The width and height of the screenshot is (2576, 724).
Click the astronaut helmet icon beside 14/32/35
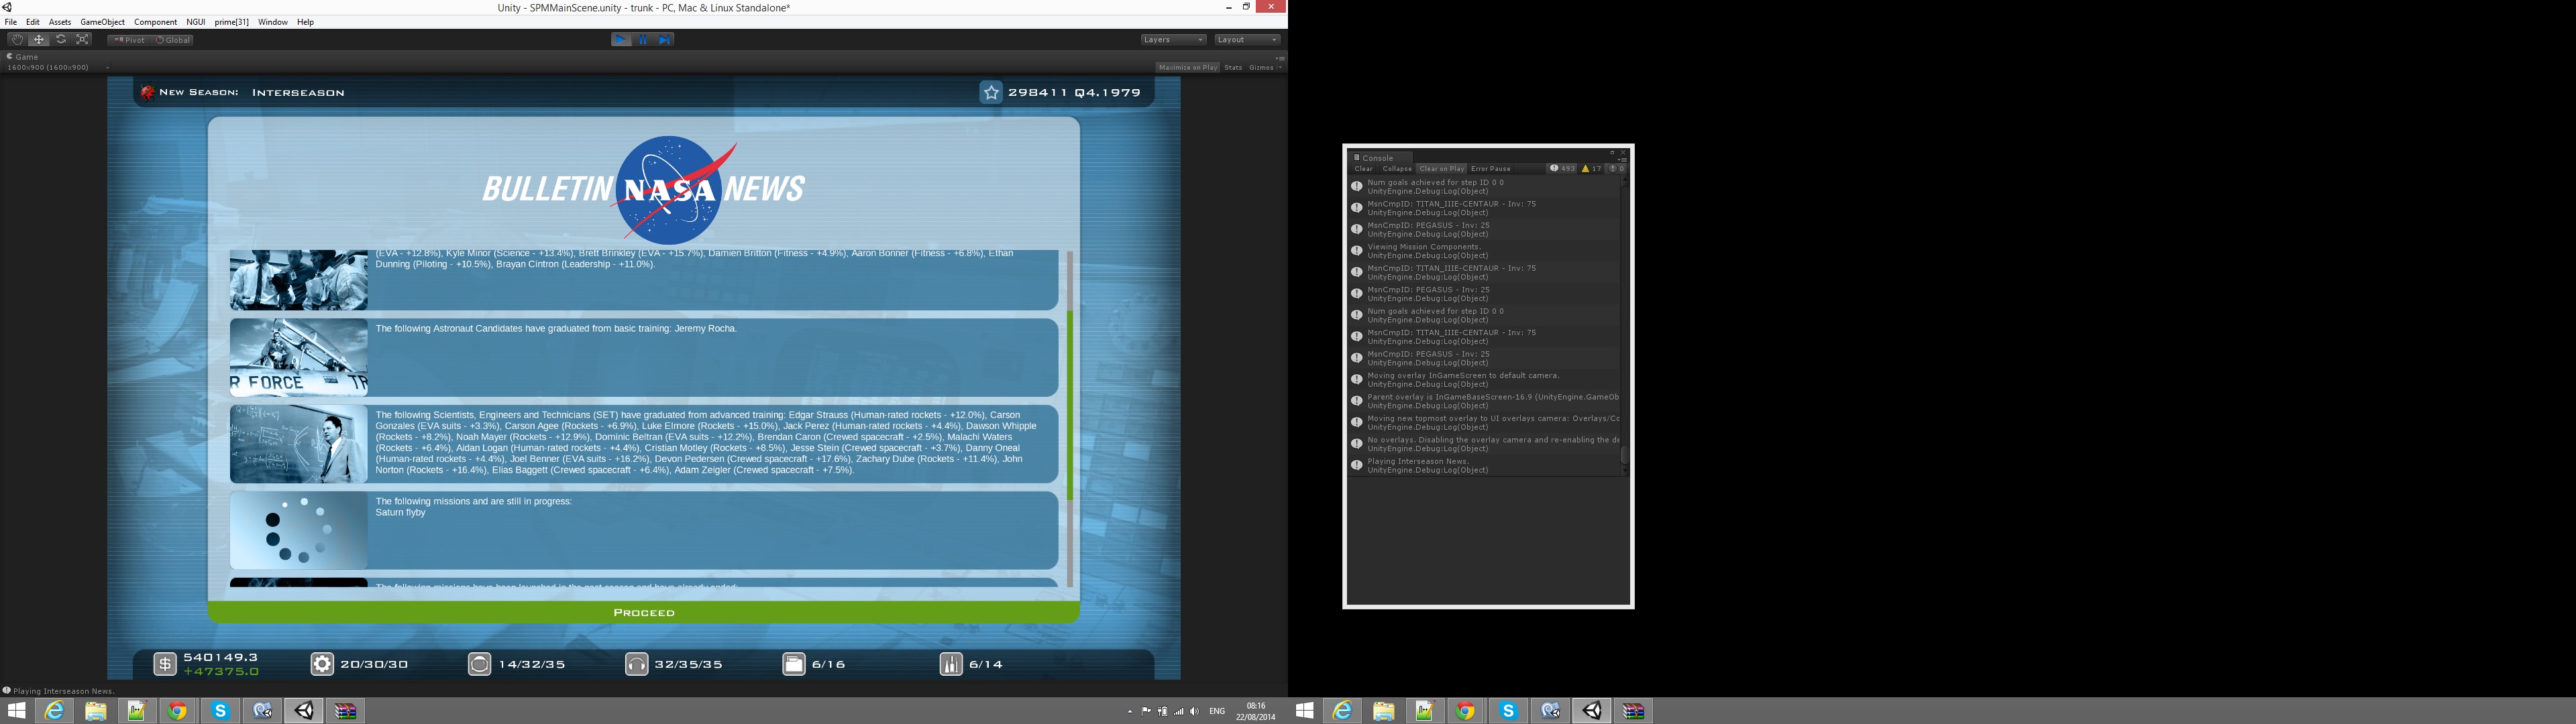coord(480,664)
